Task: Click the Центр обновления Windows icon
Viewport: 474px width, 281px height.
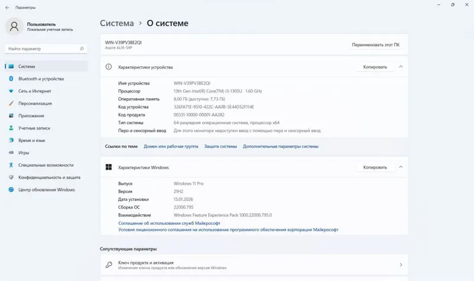Action: tap(11, 189)
